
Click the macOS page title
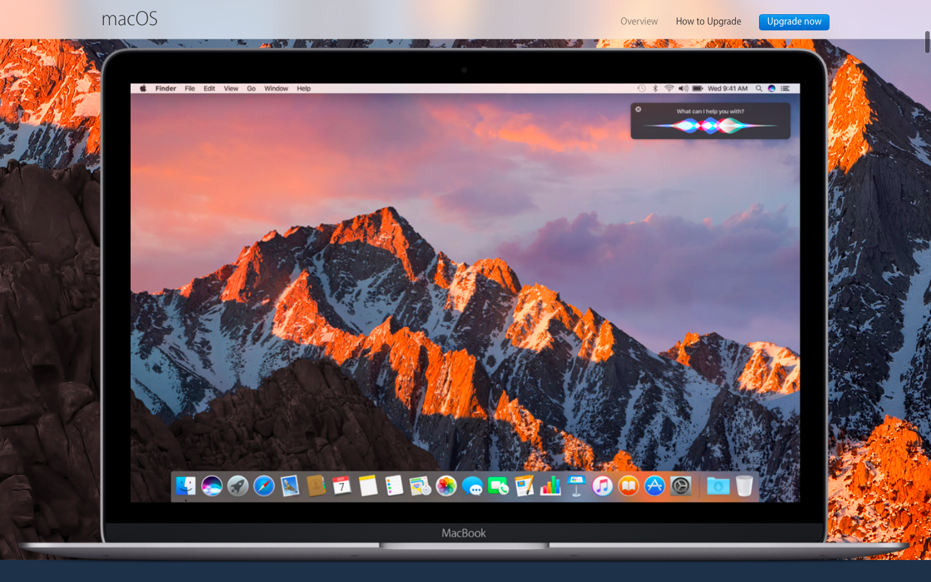click(x=130, y=19)
